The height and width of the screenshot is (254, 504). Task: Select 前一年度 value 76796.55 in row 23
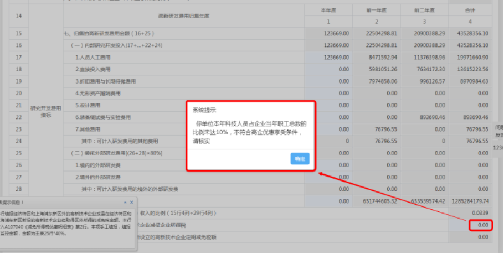[385, 129]
